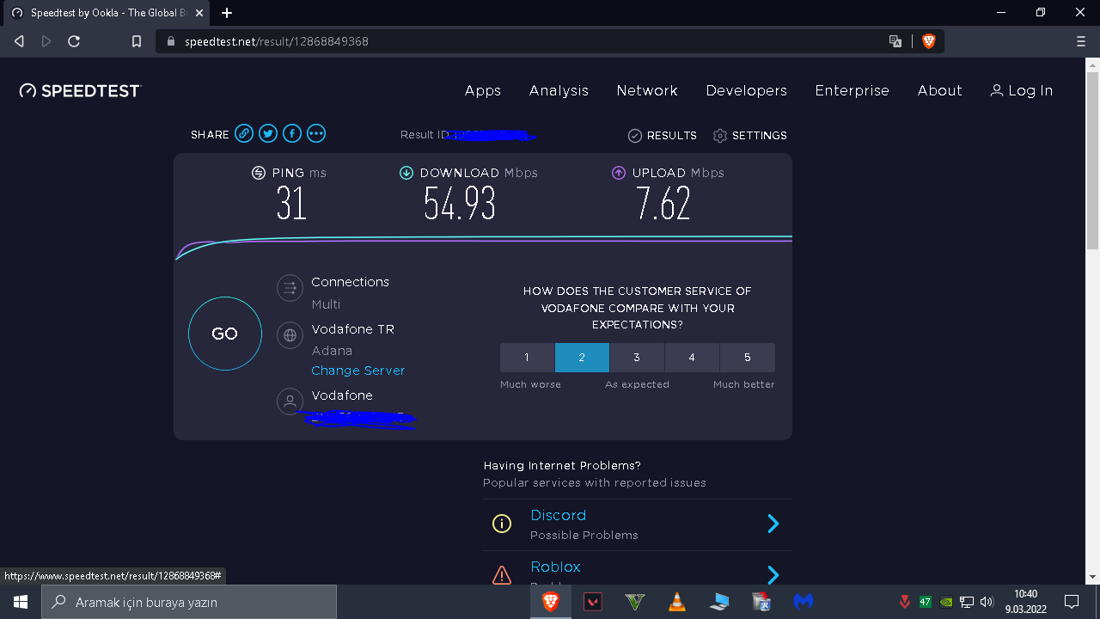Click the Change Server link

pos(358,371)
